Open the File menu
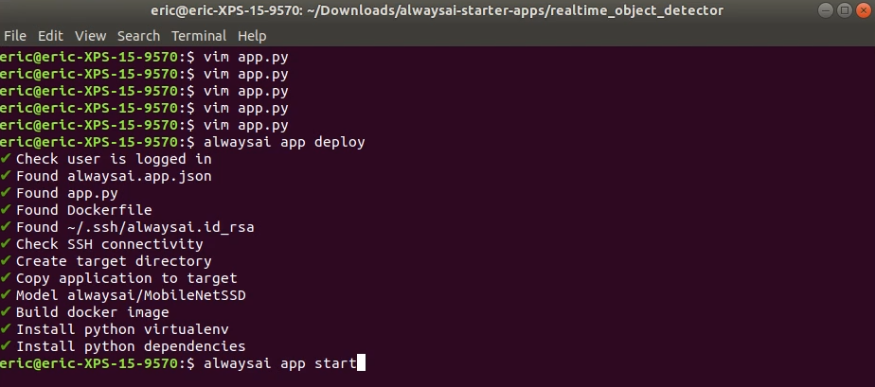The width and height of the screenshot is (875, 387). [15, 36]
